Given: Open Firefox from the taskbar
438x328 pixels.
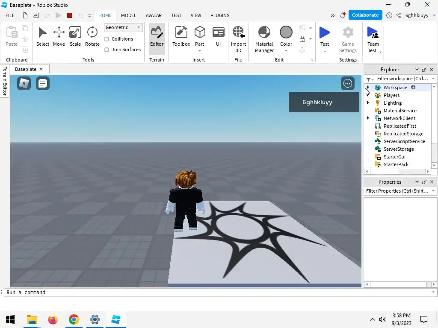Looking at the screenshot, I should pos(53,319).
